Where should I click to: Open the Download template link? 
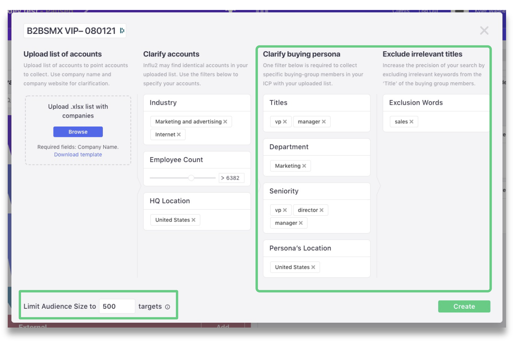tap(78, 155)
